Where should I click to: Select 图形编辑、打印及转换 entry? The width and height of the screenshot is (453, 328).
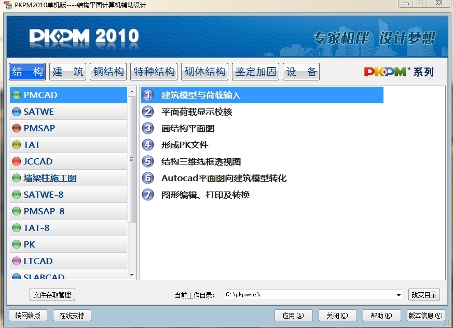[x=205, y=195]
